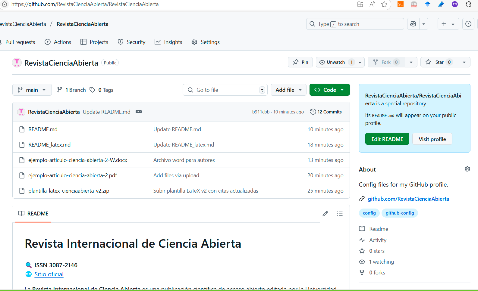This screenshot has height=291, width=478.
Task: Click the Go to file search field
Action: [225, 90]
